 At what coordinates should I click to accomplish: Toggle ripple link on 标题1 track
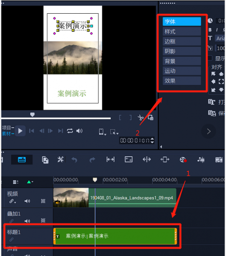(x=12, y=239)
